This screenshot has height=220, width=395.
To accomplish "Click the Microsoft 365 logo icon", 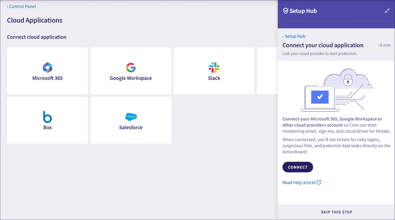I will [47, 68].
